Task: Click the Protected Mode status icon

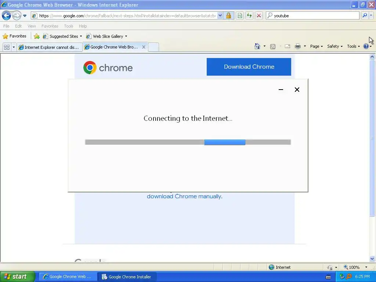Action: click(x=330, y=267)
